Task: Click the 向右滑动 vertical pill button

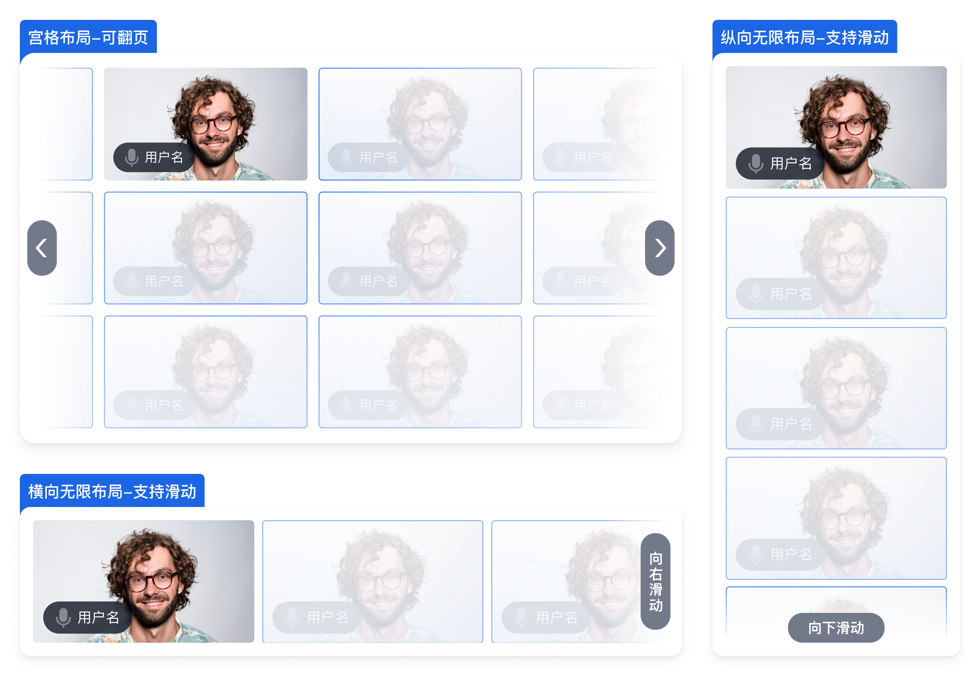Action: [x=655, y=581]
